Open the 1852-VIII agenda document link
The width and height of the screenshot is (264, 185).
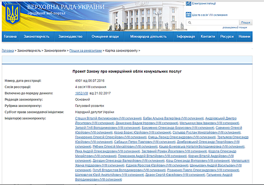coord(82,94)
